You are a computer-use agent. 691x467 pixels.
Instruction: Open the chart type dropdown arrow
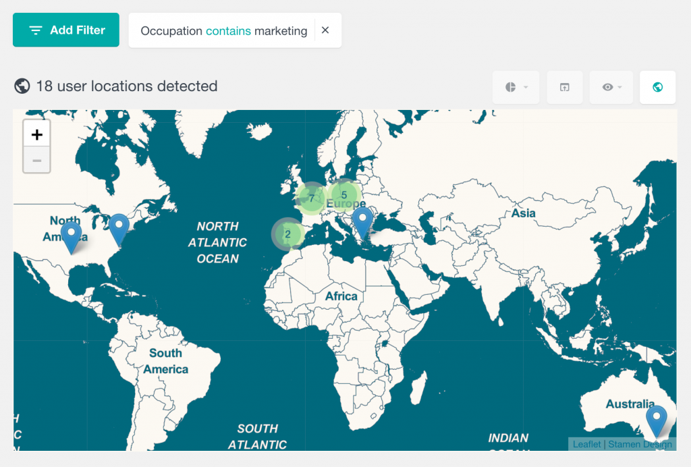point(526,88)
